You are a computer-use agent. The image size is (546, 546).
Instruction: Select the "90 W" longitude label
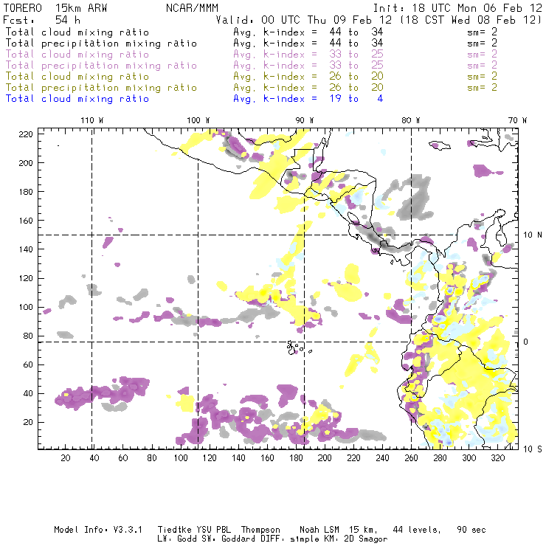point(305,120)
